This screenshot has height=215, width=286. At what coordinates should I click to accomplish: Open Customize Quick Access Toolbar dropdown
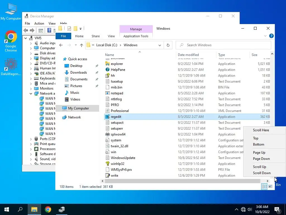pyautogui.click(x=80, y=29)
